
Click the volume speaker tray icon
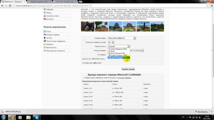(200, 117)
